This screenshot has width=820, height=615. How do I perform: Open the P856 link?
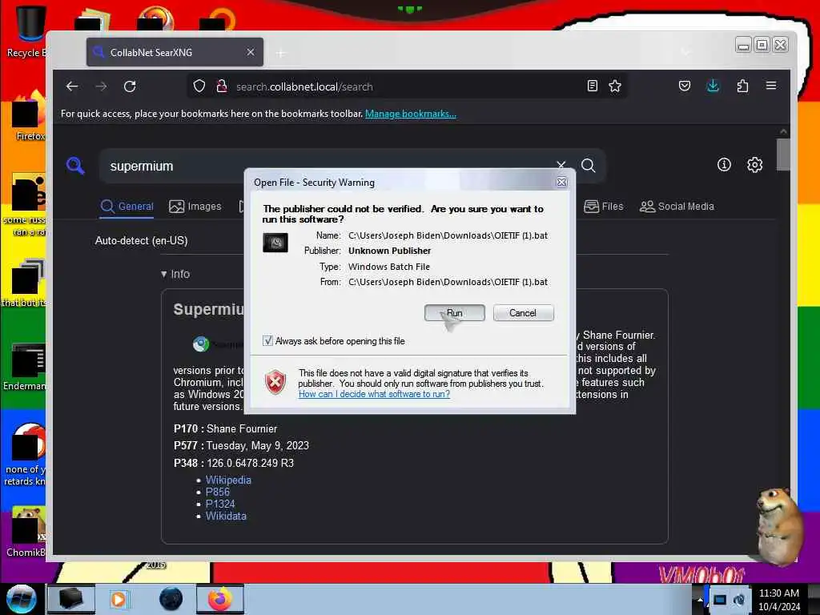coord(218,492)
